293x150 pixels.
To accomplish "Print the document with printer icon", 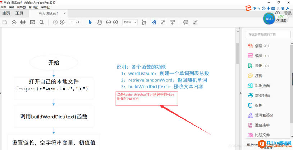I will (23, 22).
